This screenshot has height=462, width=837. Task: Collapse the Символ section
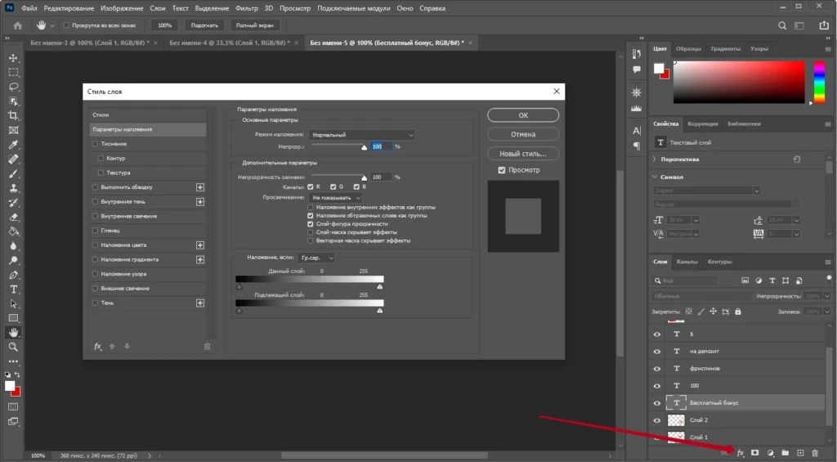click(x=655, y=177)
